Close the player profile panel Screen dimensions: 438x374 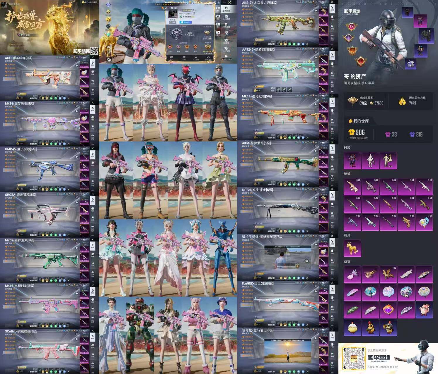click(230, 2)
